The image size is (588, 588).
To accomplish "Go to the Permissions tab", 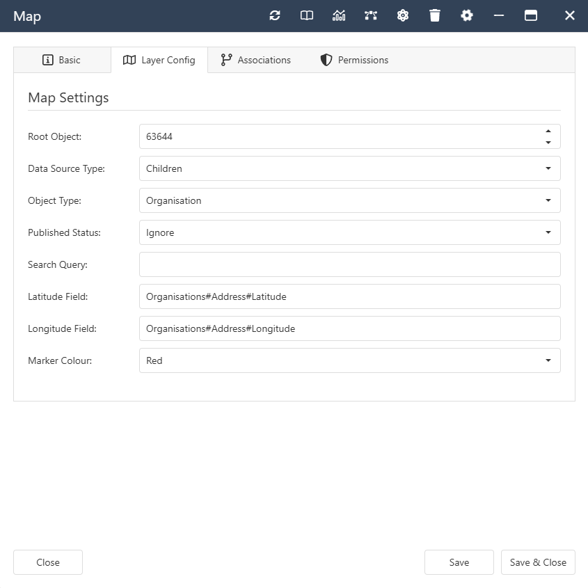I will point(354,60).
